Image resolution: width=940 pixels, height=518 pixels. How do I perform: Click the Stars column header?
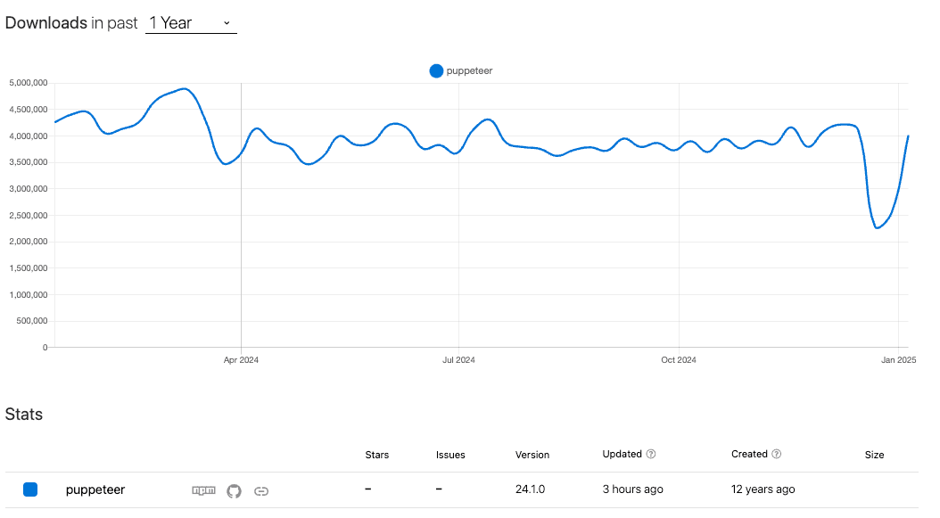tap(376, 455)
